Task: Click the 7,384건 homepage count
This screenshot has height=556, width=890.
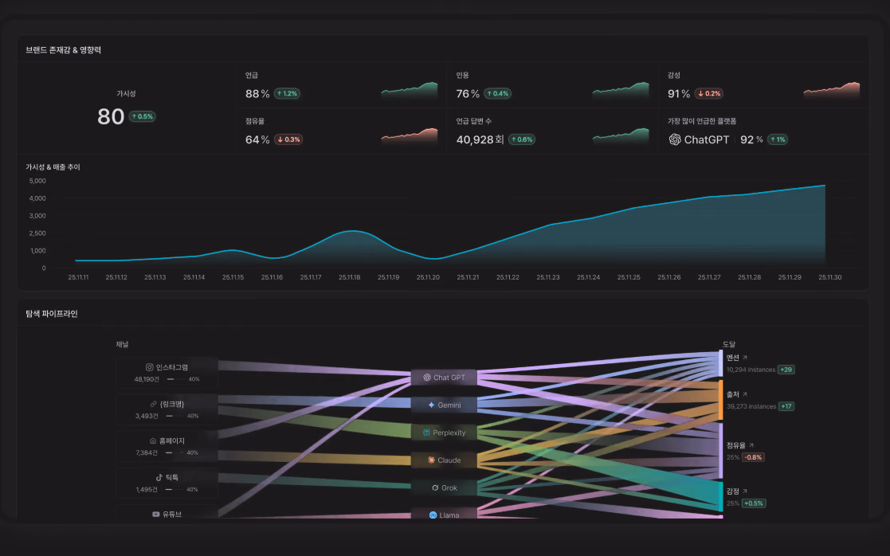Action: pyautogui.click(x=147, y=452)
